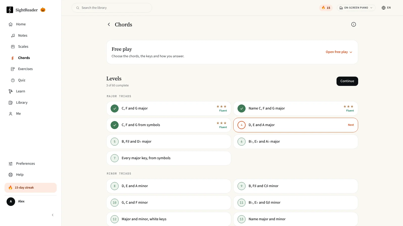403x226 pixels.
Task: Click the Learn label in sidebar
Action: coord(21,91)
